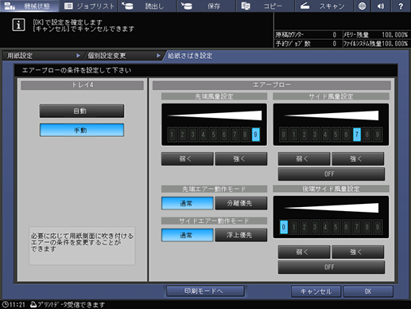Image resolution: width=411 pixels, height=309 pixels.
Task: Confirm settings with OK button
Action: point(368,291)
